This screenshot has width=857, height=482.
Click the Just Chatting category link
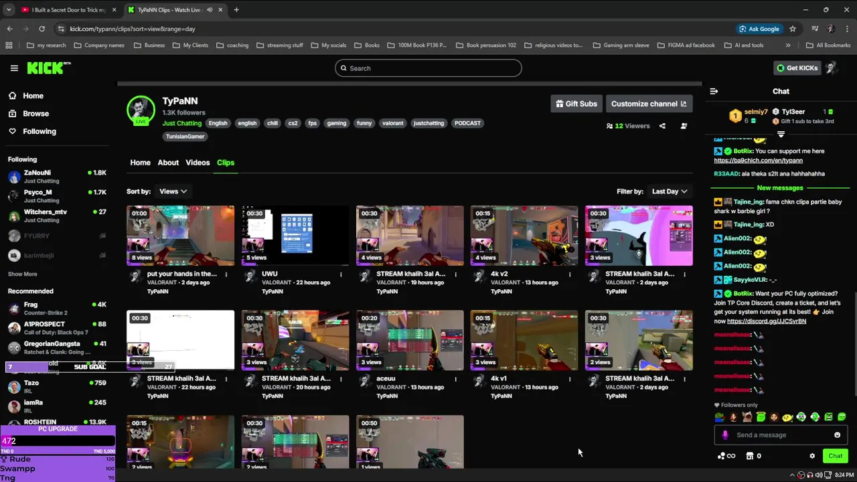tap(181, 123)
